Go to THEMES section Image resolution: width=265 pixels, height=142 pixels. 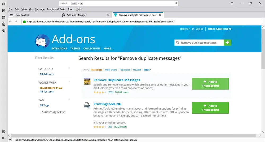(x=75, y=49)
